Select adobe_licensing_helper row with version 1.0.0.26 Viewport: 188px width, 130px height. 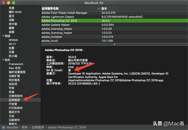click(x=114, y=29)
